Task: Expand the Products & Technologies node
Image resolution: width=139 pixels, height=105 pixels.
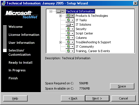Action: 60,16
